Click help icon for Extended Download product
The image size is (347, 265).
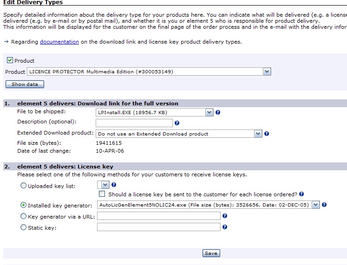[x=267, y=134]
